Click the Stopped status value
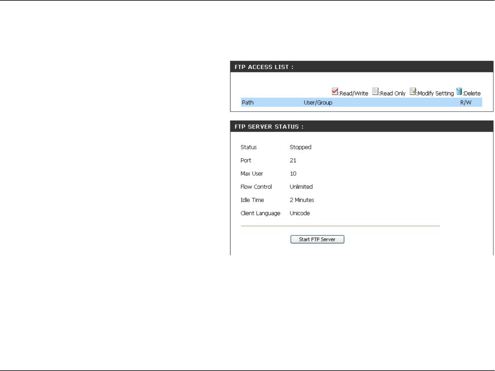 [x=301, y=147]
